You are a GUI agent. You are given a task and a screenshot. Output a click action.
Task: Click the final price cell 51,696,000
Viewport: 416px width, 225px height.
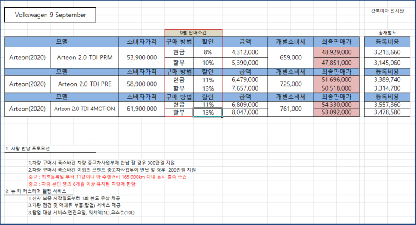pyautogui.click(x=336, y=80)
